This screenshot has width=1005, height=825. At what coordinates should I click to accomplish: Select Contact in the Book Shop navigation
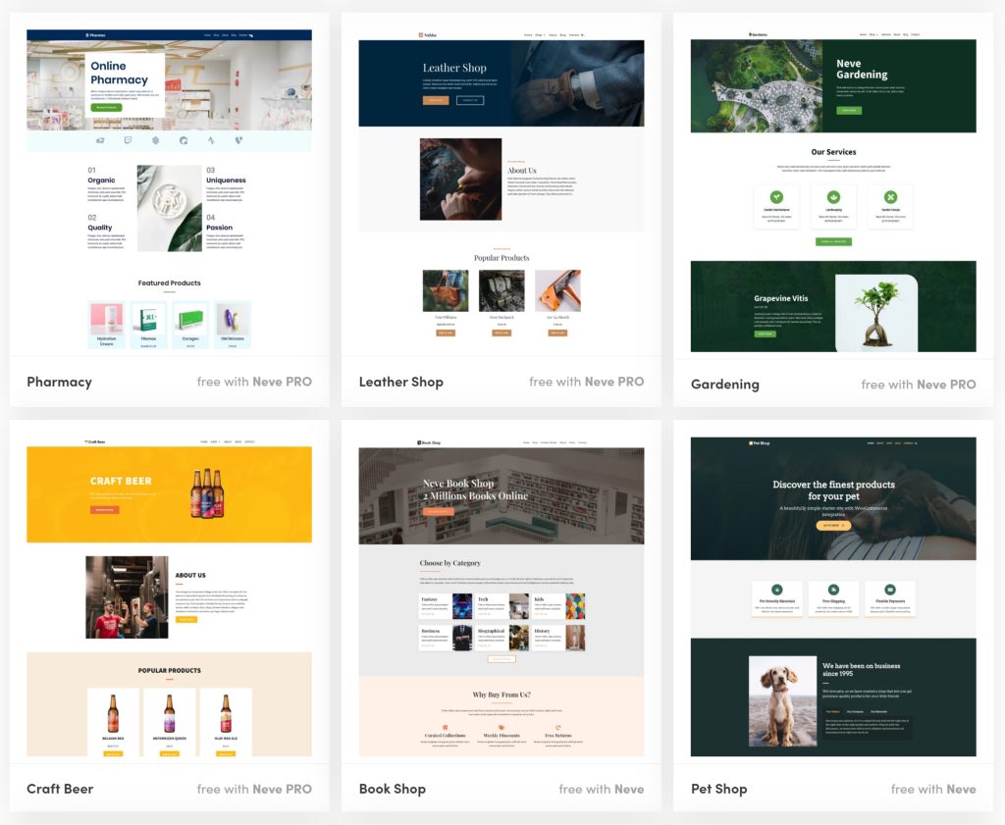(583, 442)
